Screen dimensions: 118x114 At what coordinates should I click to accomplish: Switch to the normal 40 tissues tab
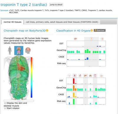pyautogui.click(x=12, y=22)
